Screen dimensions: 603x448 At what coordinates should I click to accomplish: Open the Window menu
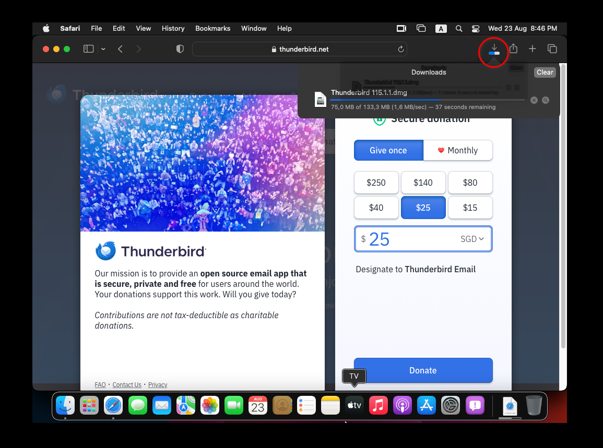pyautogui.click(x=254, y=29)
